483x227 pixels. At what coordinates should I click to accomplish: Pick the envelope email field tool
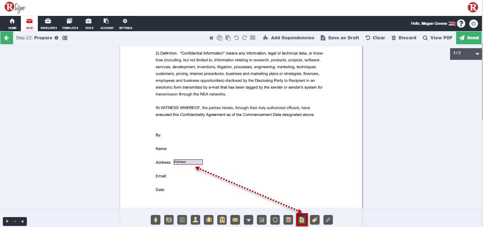(235, 220)
